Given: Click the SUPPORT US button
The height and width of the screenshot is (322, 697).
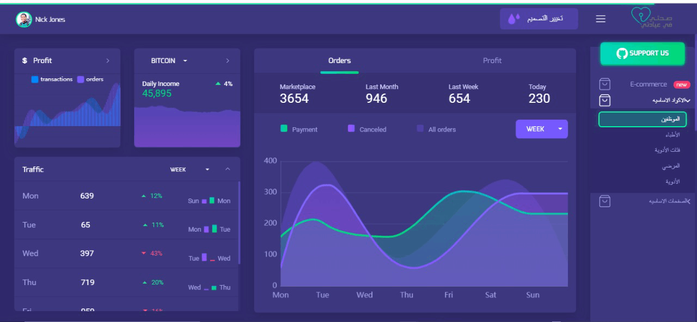Looking at the screenshot, I should tap(643, 53).
